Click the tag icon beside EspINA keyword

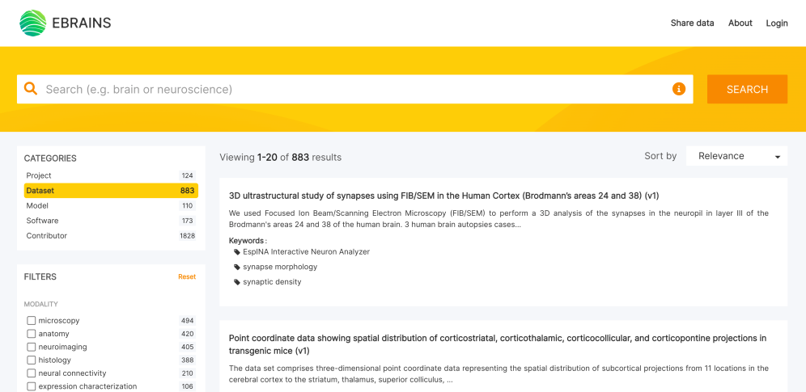click(237, 252)
